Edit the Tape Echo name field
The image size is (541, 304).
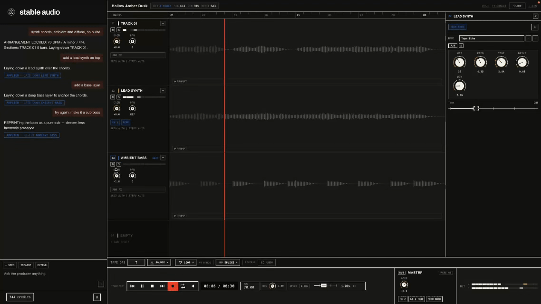491,38
